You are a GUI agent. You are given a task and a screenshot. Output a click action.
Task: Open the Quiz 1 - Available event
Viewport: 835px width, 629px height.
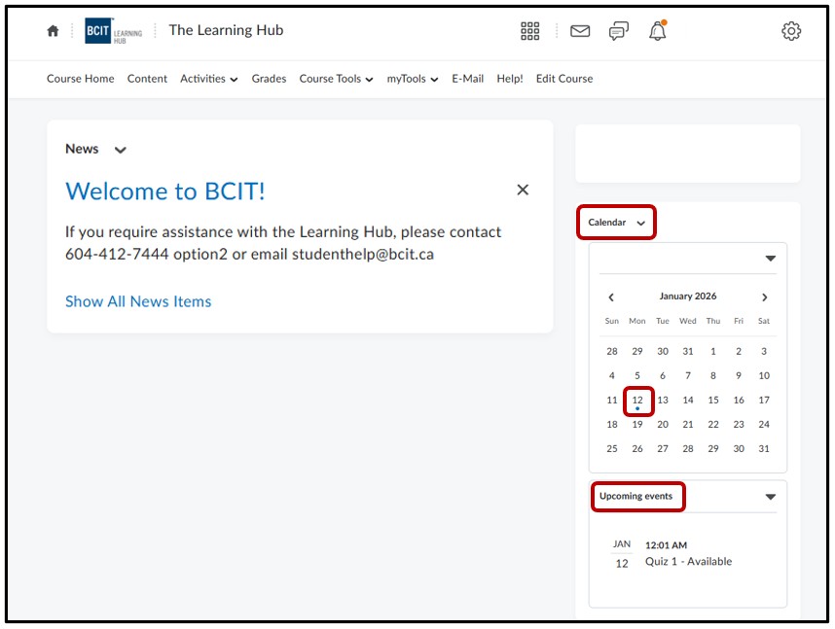pyautogui.click(x=688, y=562)
